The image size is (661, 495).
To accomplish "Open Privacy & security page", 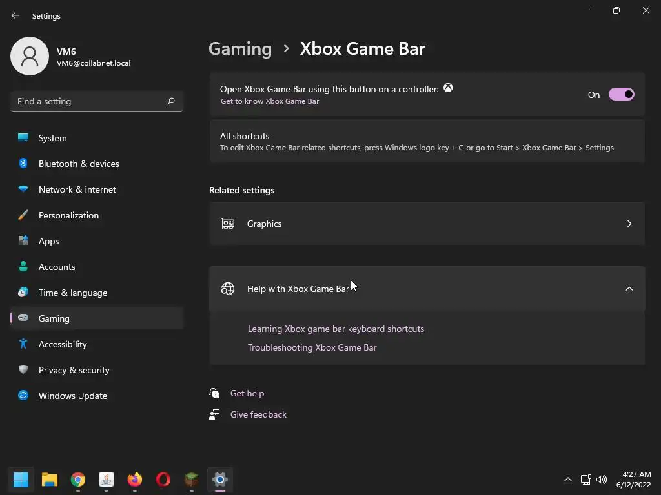I will pos(97,370).
